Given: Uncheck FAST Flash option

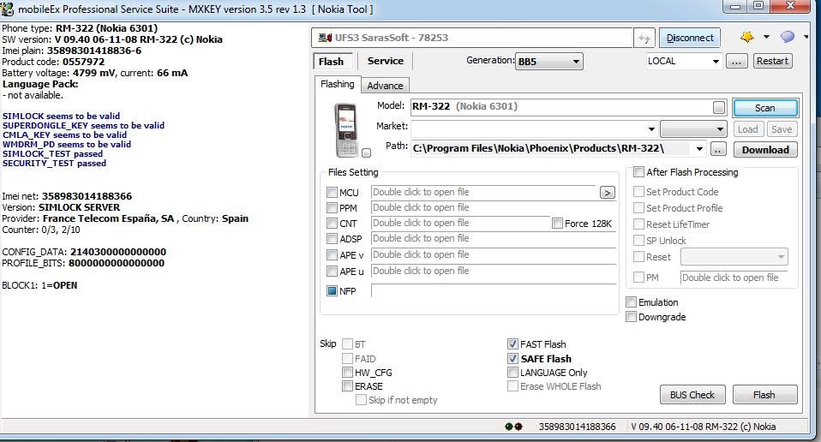Looking at the screenshot, I should pyautogui.click(x=512, y=344).
